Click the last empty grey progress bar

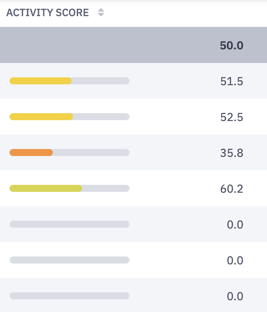[x=69, y=296]
